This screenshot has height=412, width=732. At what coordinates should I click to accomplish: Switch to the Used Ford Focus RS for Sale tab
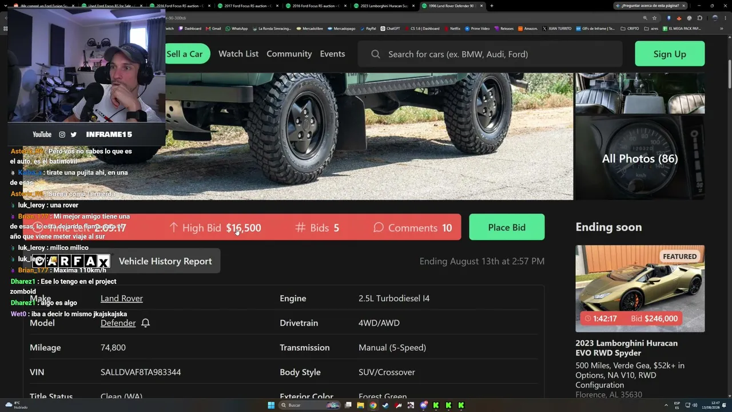[111, 6]
